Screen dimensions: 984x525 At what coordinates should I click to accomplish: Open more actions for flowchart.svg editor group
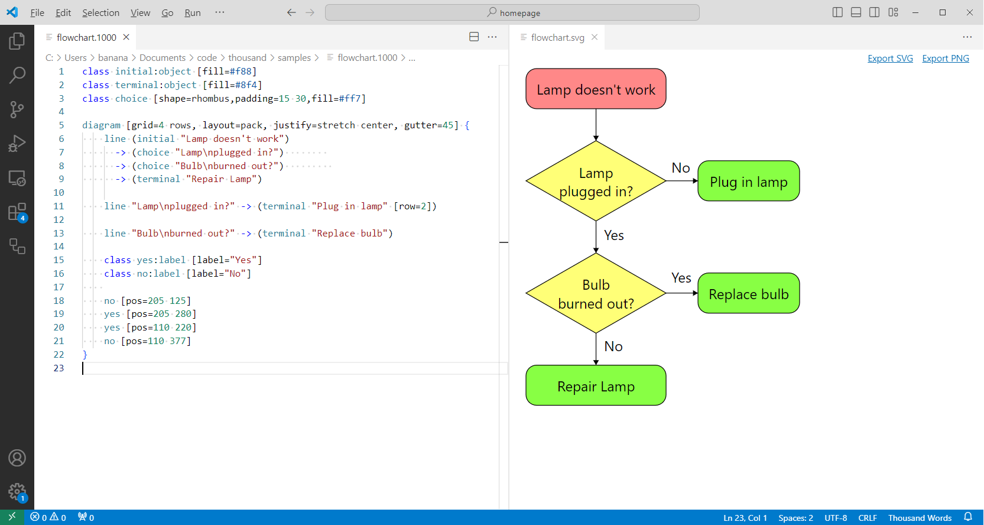tap(967, 37)
